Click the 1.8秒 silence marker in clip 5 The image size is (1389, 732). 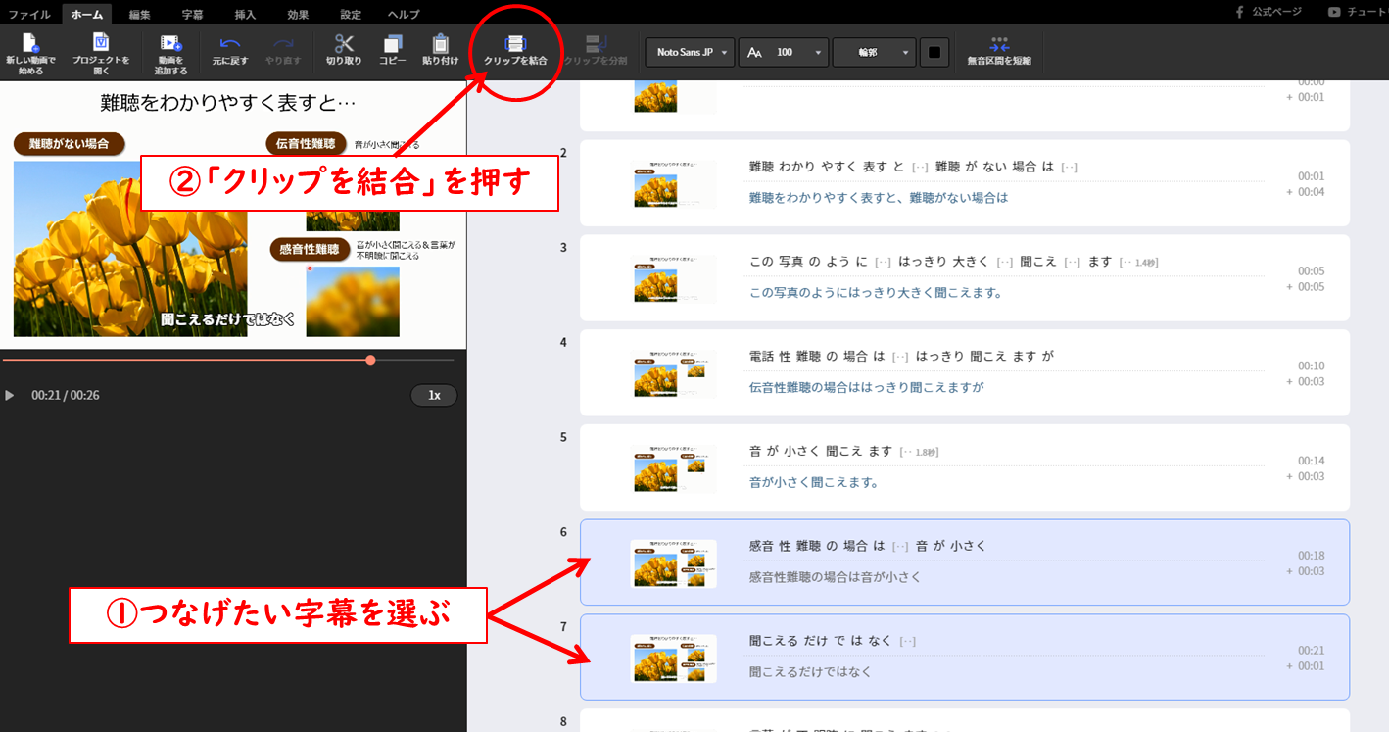point(919,452)
